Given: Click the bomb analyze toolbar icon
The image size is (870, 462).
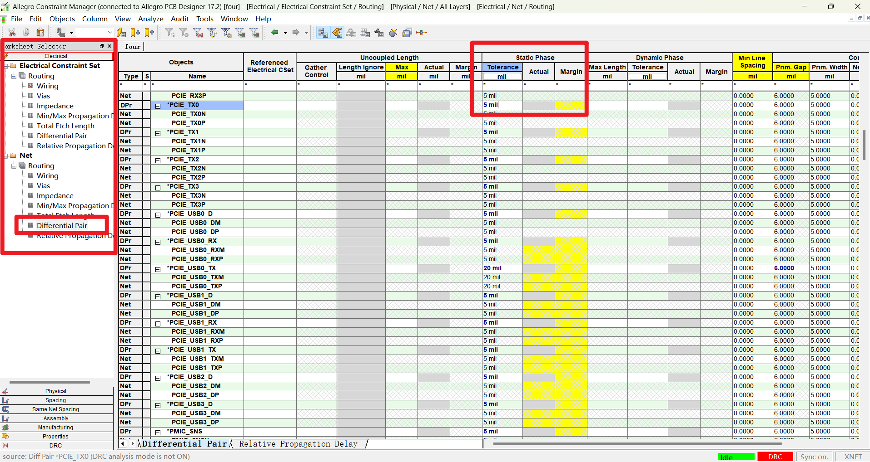Looking at the screenshot, I should [393, 32].
